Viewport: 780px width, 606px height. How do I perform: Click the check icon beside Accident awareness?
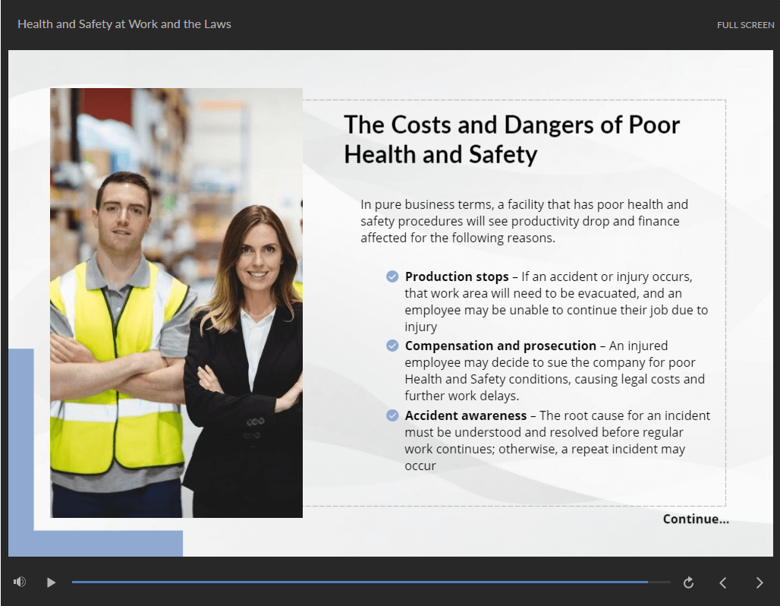point(392,415)
